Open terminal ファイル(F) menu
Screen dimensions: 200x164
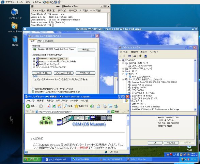click(38, 10)
